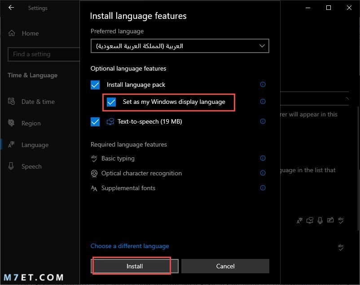Open Date & time settings

coord(38,102)
